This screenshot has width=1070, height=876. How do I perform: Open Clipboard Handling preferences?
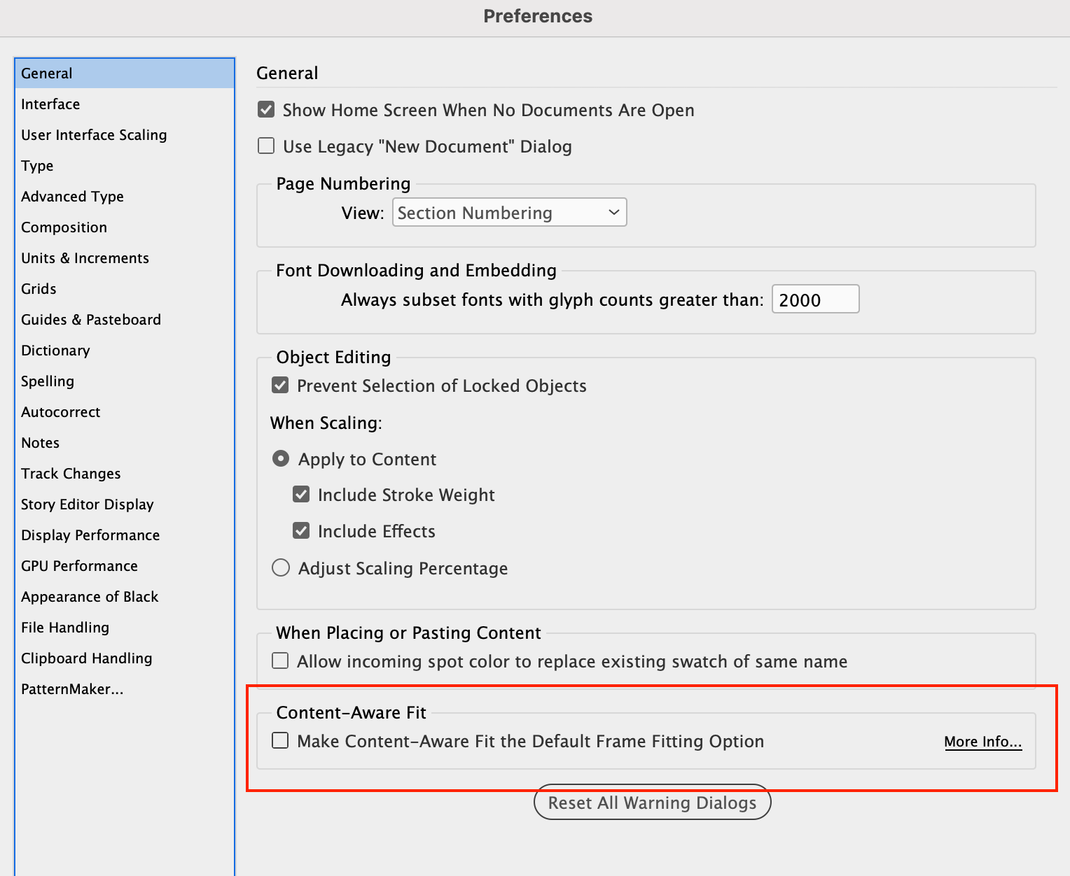coord(125,658)
